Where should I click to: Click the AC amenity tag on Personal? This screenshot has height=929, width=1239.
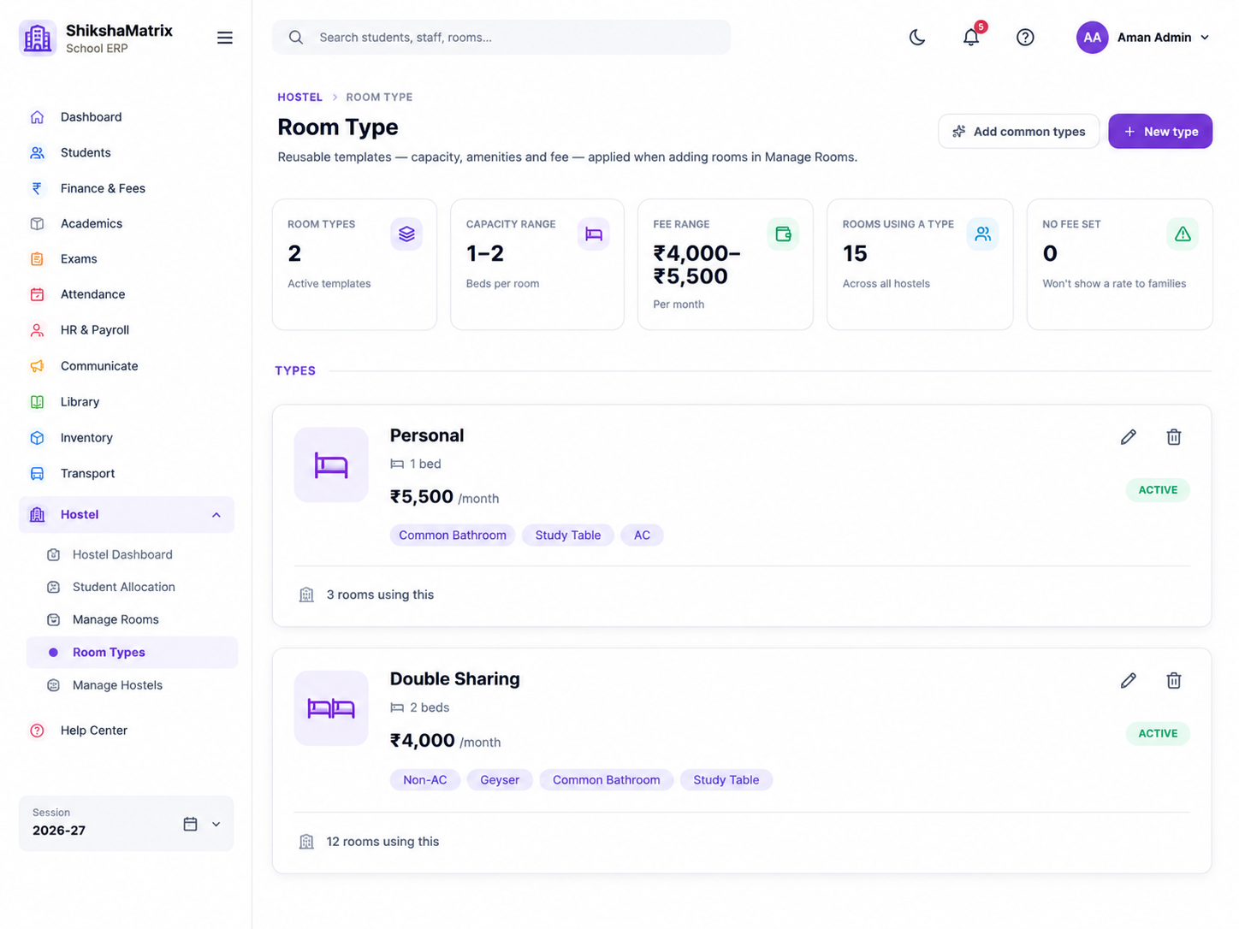click(642, 536)
